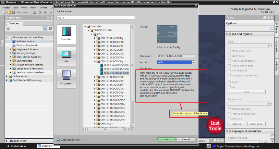
Task: Click the project tree view toggle icon
Action: 45,29
